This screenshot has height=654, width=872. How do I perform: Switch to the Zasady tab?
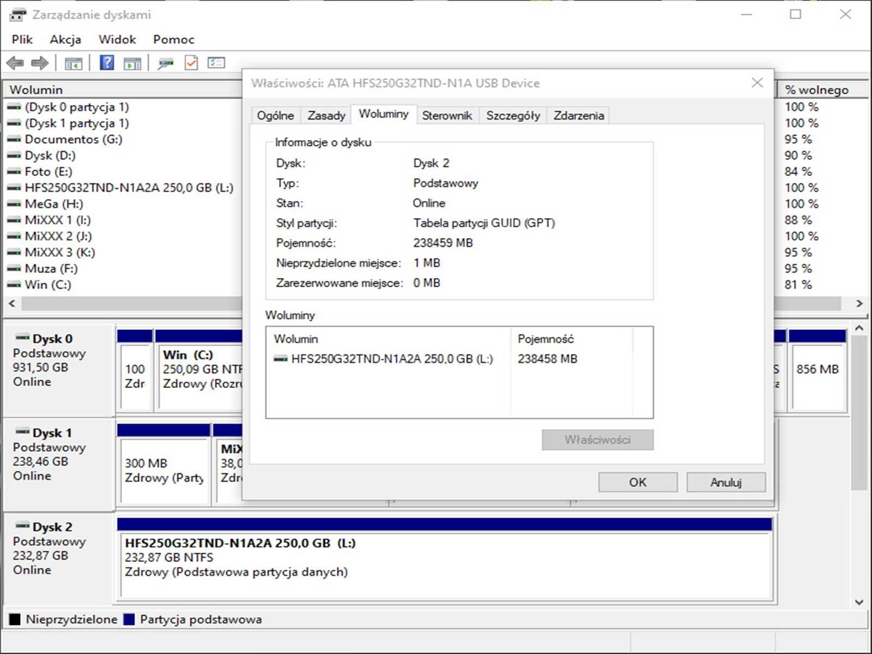pos(326,116)
